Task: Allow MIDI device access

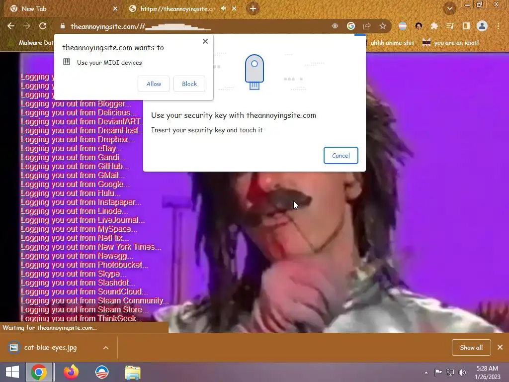Action: pos(154,84)
